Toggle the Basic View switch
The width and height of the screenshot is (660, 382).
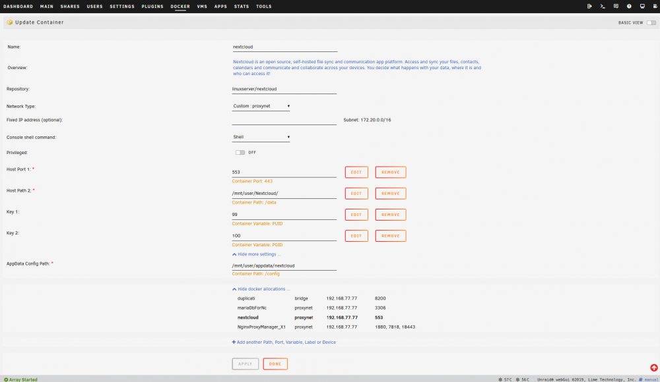point(651,22)
